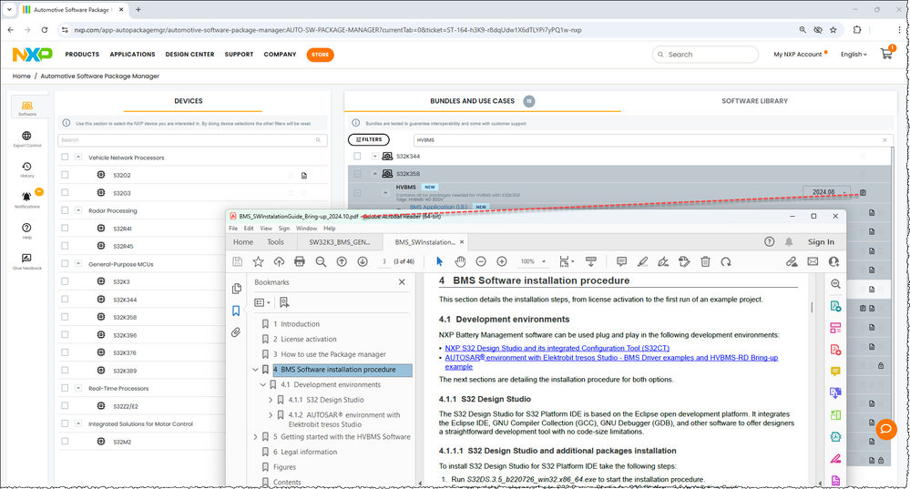Tick the Vehicle Network Processors checkbox
Viewport: 910px width, 489px height.
pos(65,158)
